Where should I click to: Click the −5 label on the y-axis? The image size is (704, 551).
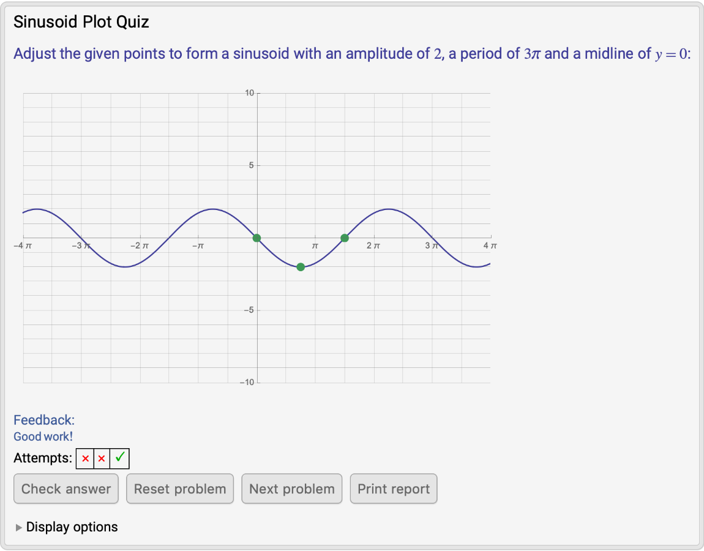[x=249, y=310]
